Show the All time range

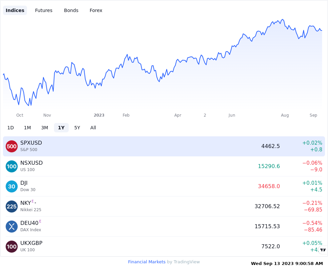pos(93,128)
